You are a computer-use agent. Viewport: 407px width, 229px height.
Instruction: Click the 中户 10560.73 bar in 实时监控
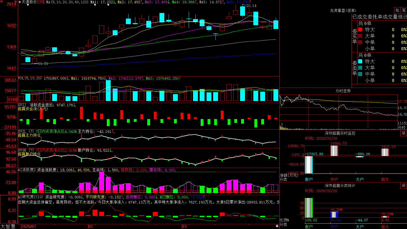[334, 151]
